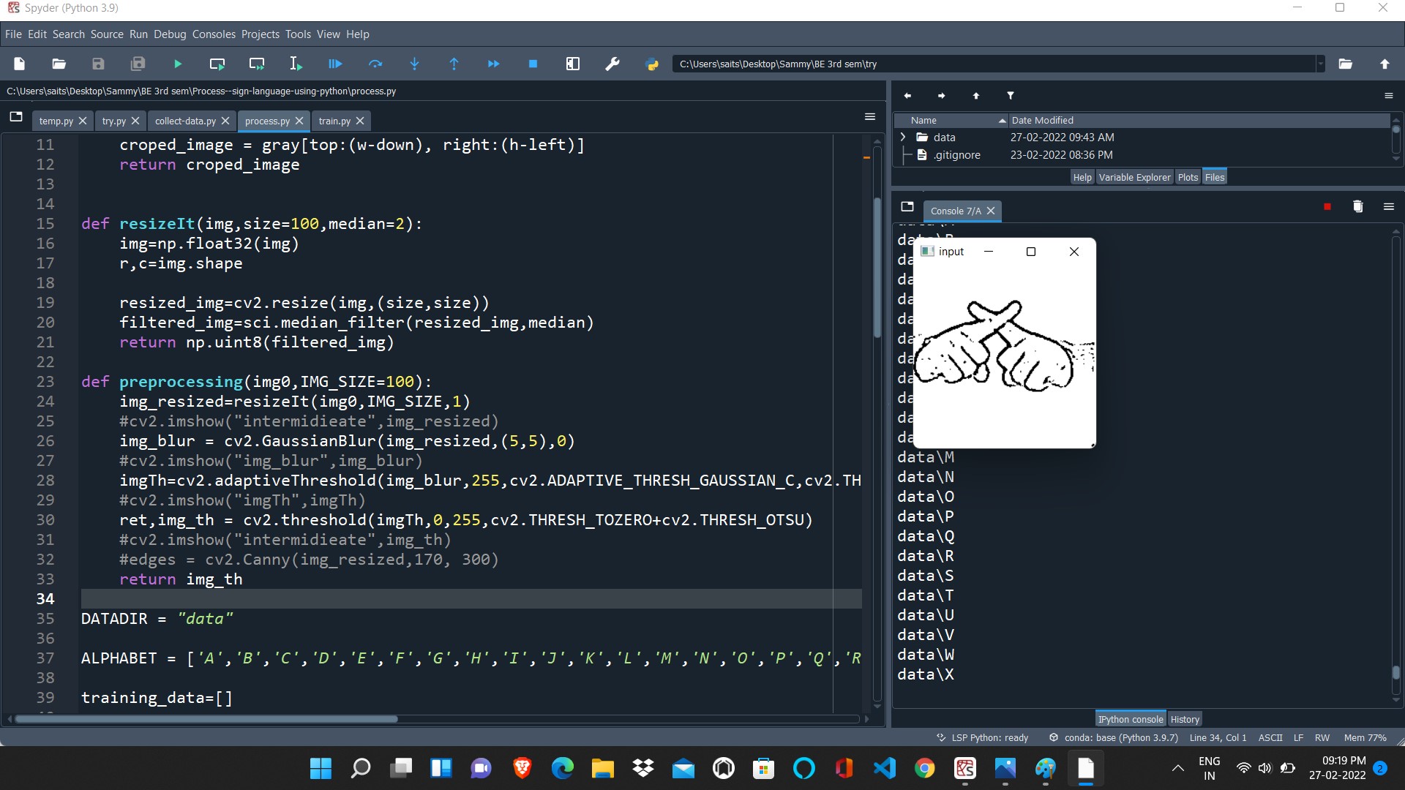Filter filenames in the Files pane
1405x790 pixels.
coord(1011,96)
